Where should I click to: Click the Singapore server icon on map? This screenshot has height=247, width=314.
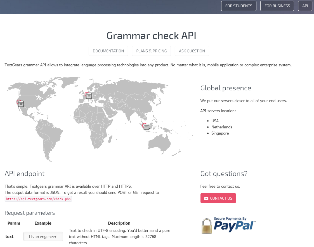coord(147,127)
